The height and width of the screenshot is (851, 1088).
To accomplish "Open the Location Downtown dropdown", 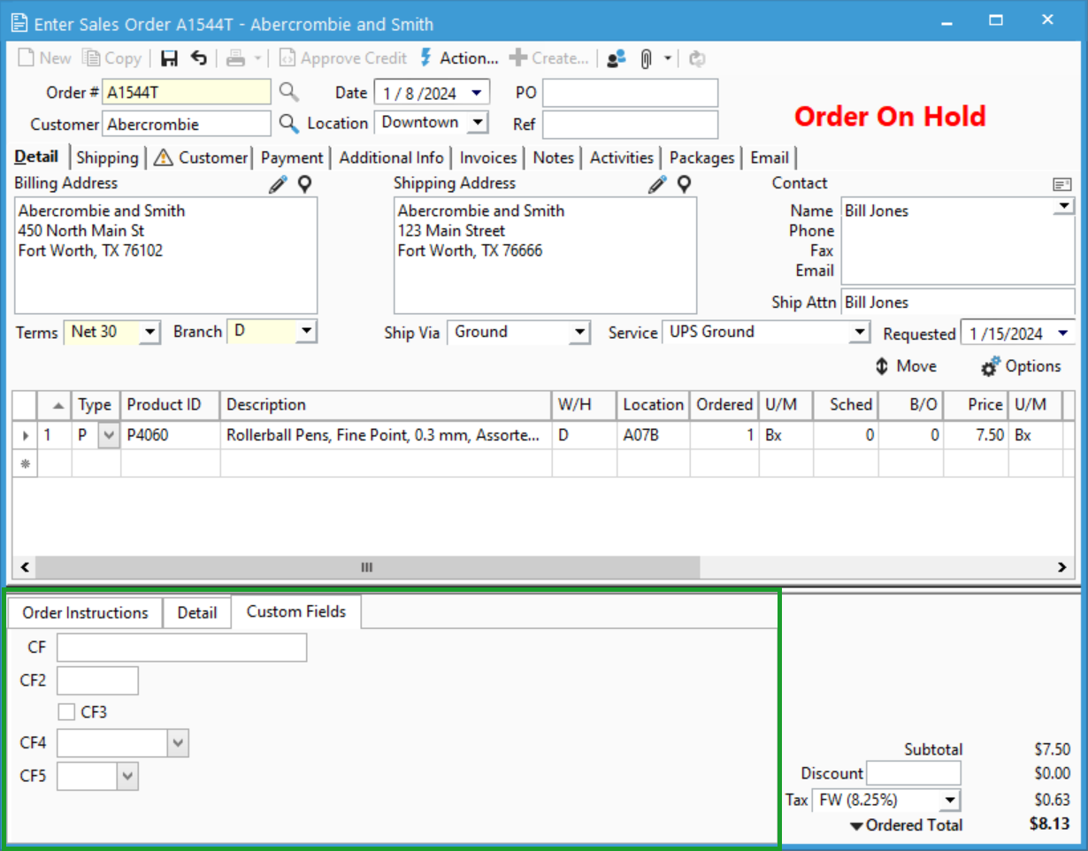I will point(478,123).
